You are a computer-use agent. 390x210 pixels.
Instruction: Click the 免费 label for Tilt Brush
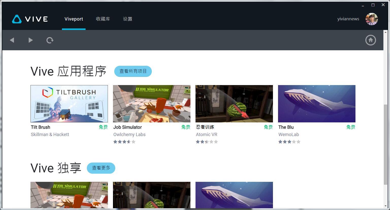point(103,127)
